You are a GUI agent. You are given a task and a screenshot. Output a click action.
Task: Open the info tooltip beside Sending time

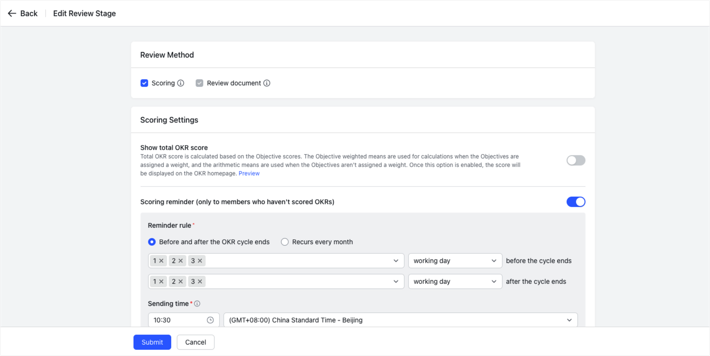click(x=197, y=304)
